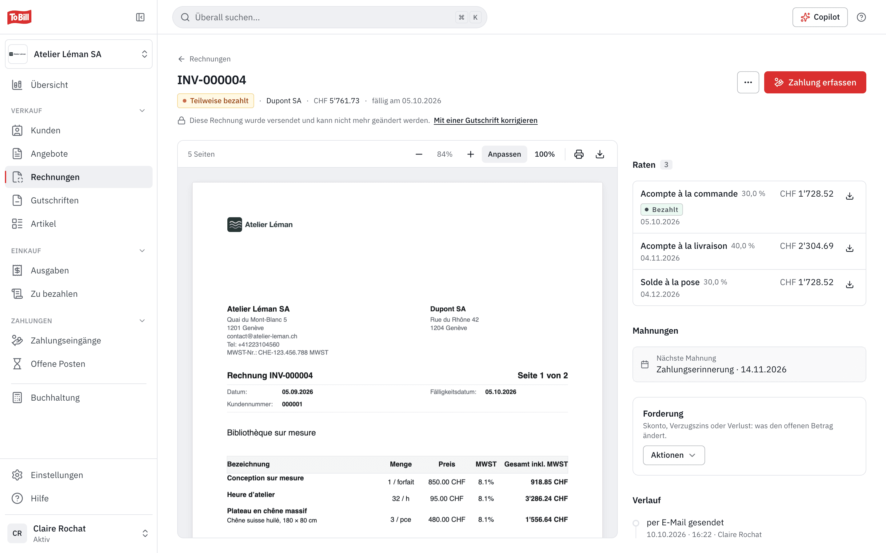Open Angebote in the sidebar

coord(79,154)
